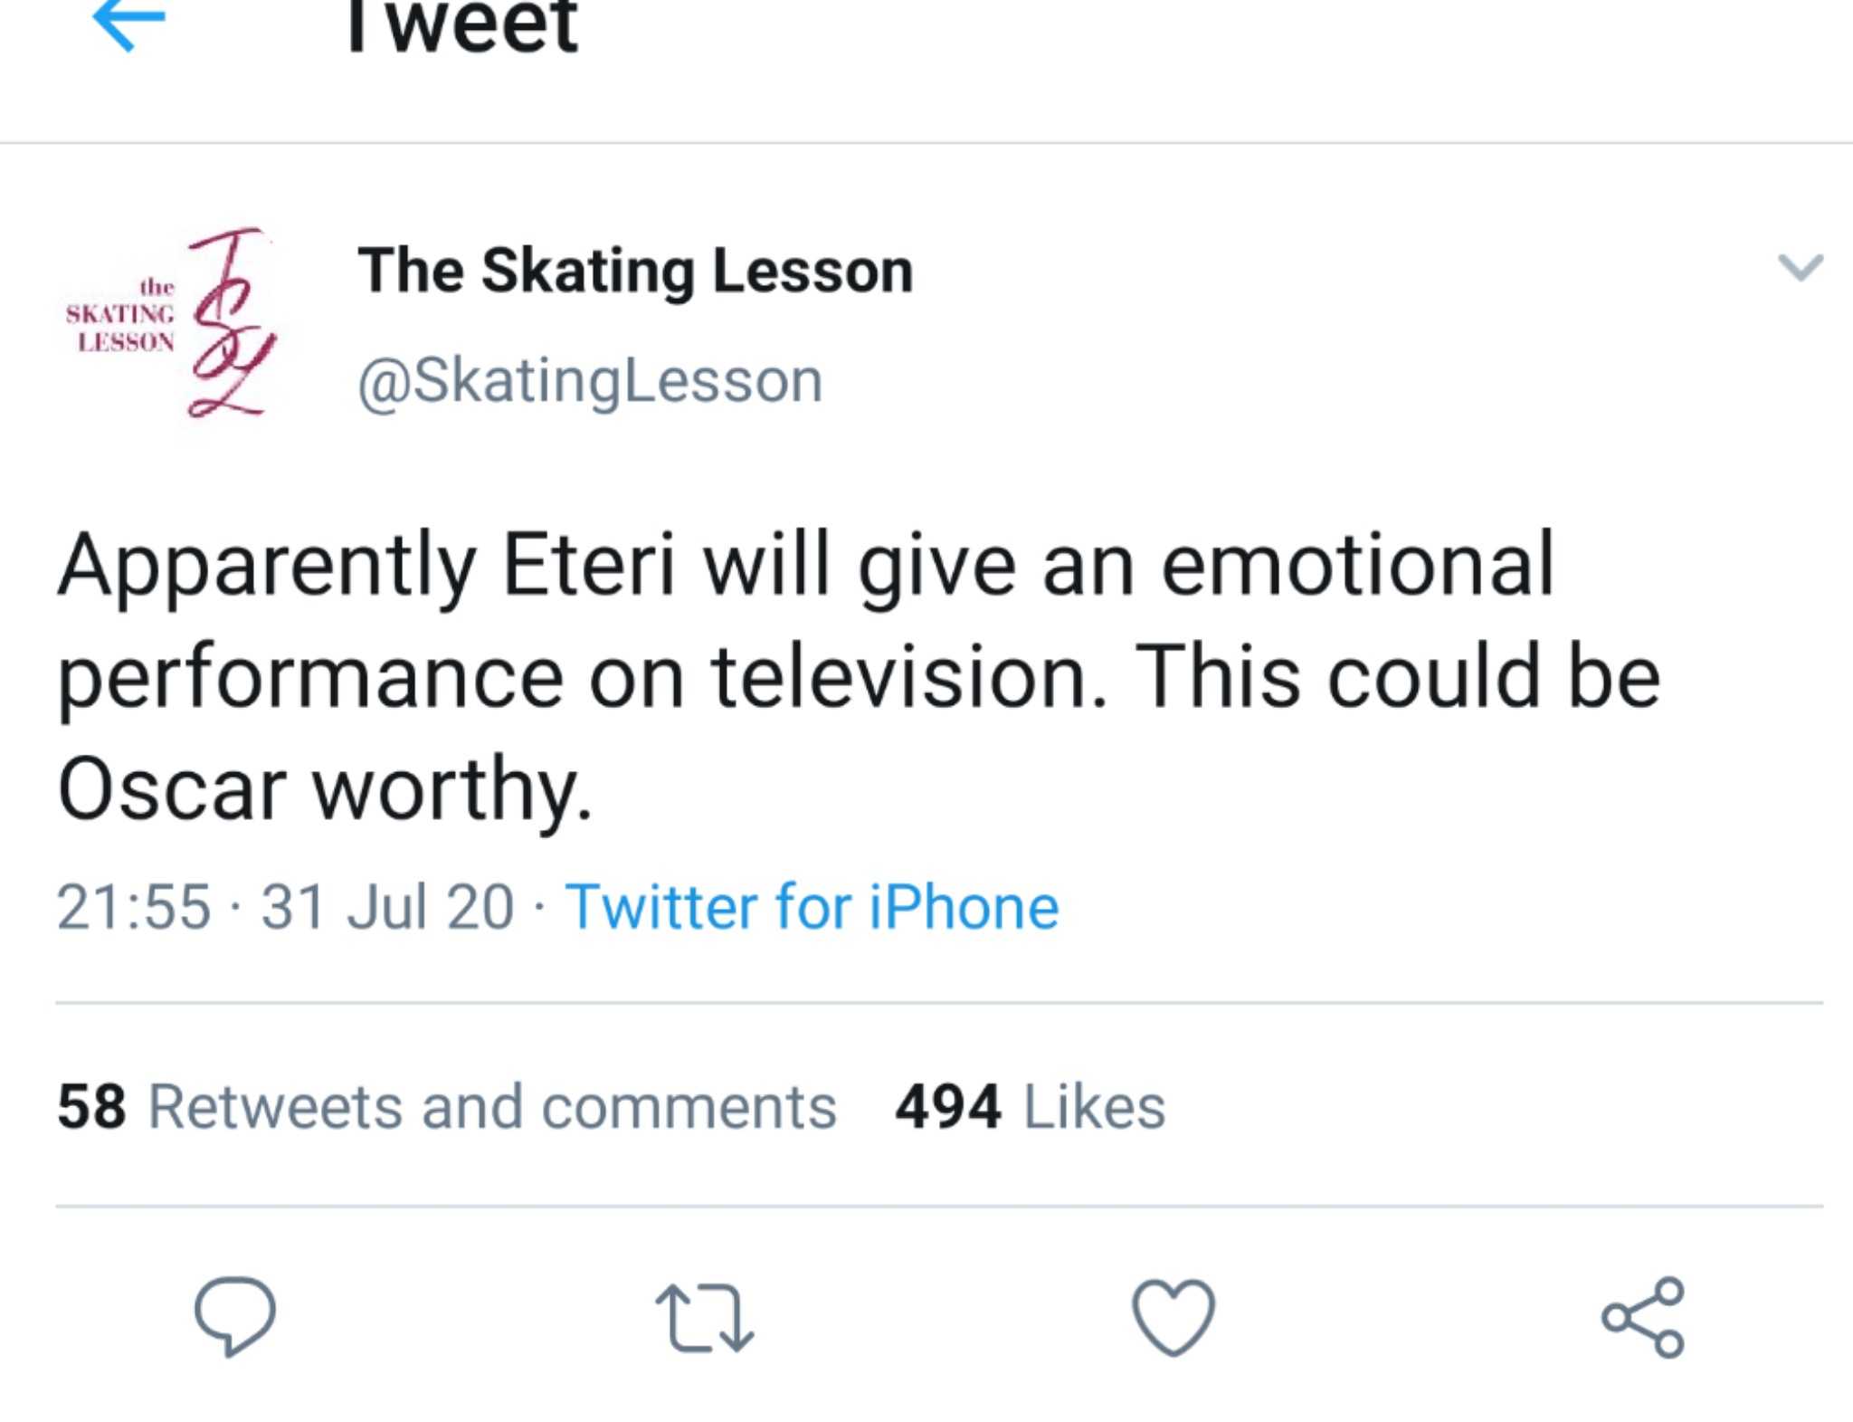Tap the Tweet header title
This screenshot has height=1422, width=1853.
[461, 25]
